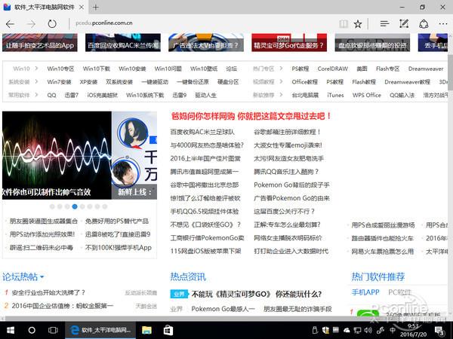Open the 让随手拍变艺术品的App banner thumbnail
The width and height of the screenshot is (453, 339).
(x=40, y=43)
